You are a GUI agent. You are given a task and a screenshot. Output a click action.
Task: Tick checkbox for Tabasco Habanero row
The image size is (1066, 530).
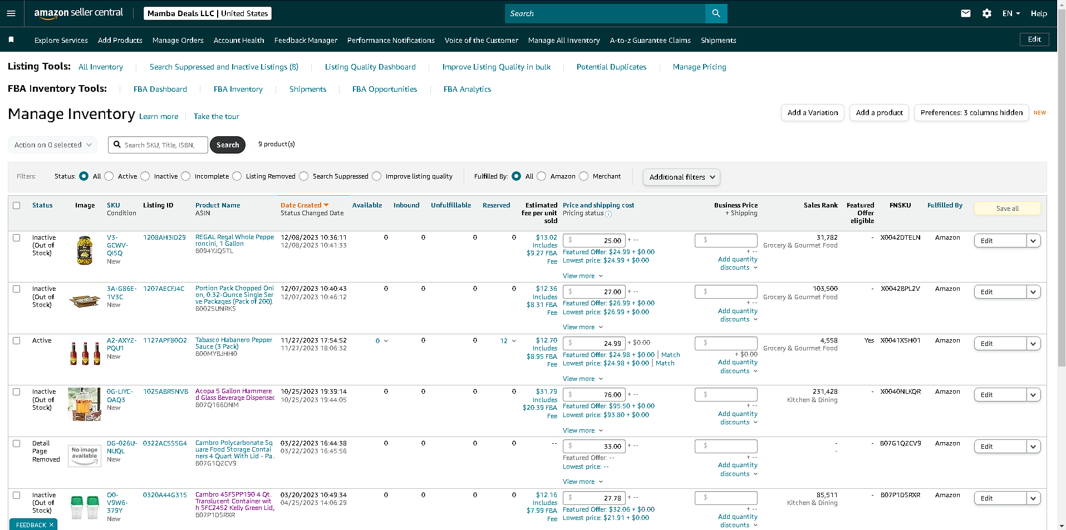(x=17, y=340)
